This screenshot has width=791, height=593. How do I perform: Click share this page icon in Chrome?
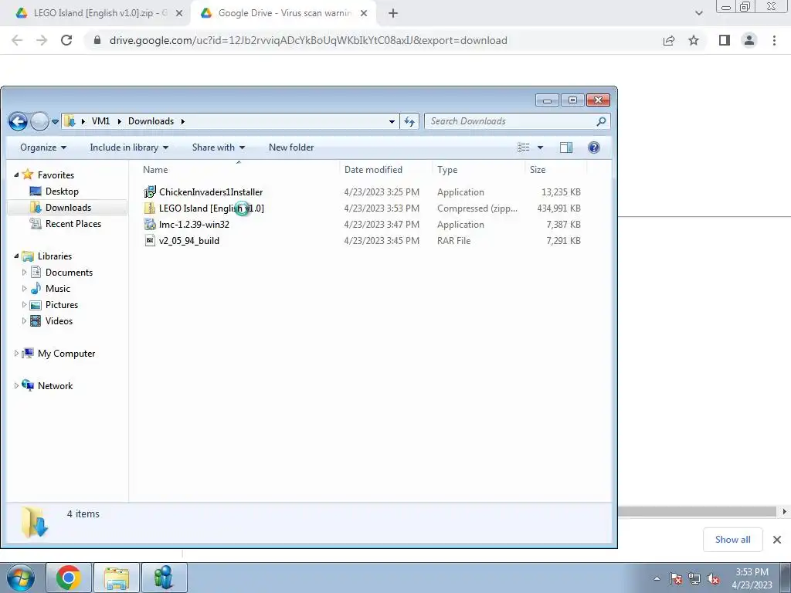(x=669, y=40)
